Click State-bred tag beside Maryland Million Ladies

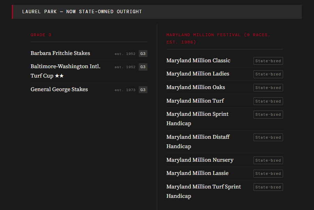[268, 74]
